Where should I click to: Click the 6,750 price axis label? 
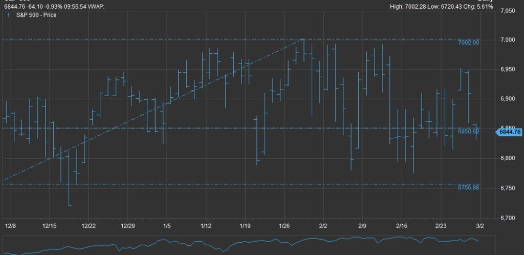coord(508,188)
